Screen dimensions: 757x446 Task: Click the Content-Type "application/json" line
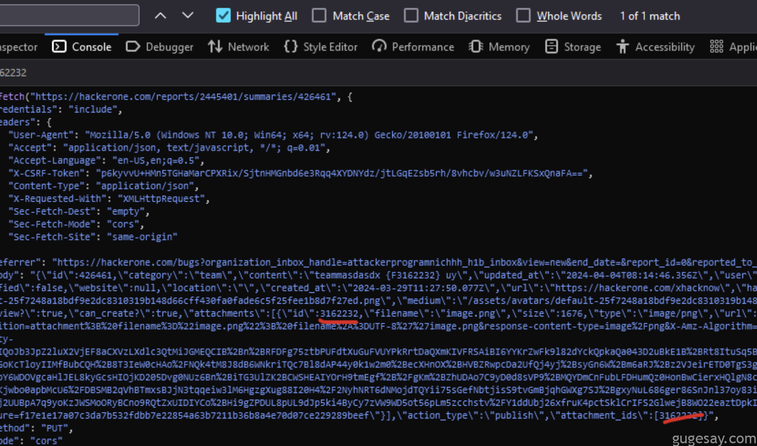pos(103,186)
